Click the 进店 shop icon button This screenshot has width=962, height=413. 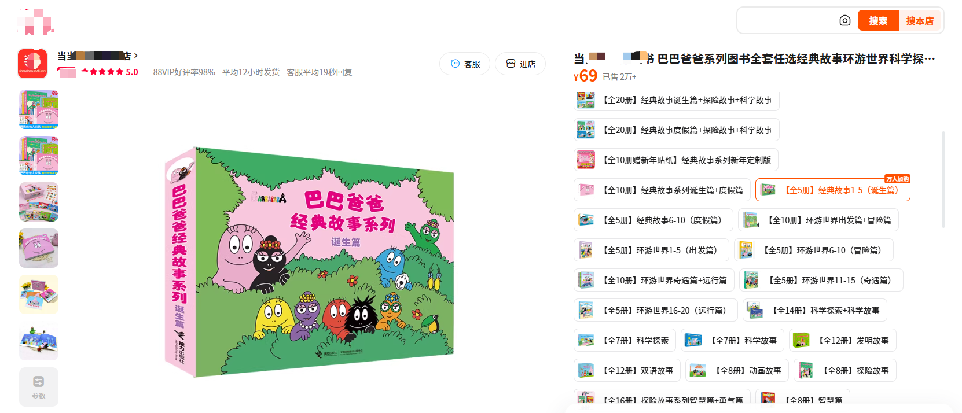[x=520, y=64]
